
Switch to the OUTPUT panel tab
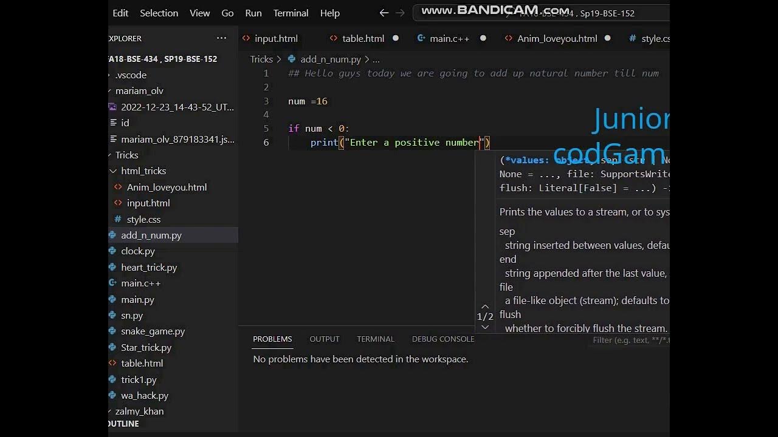pos(325,339)
